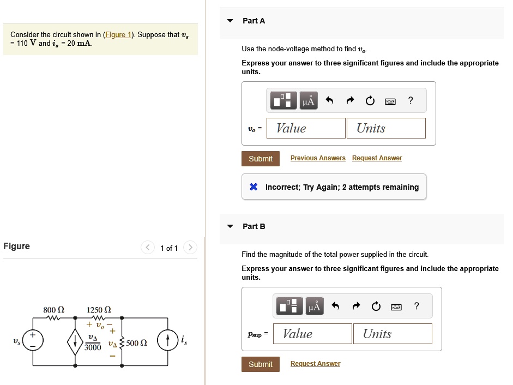The width and height of the screenshot is (513, 385).
Task: Click the 'Figure' panel heading
Action: 16,246
